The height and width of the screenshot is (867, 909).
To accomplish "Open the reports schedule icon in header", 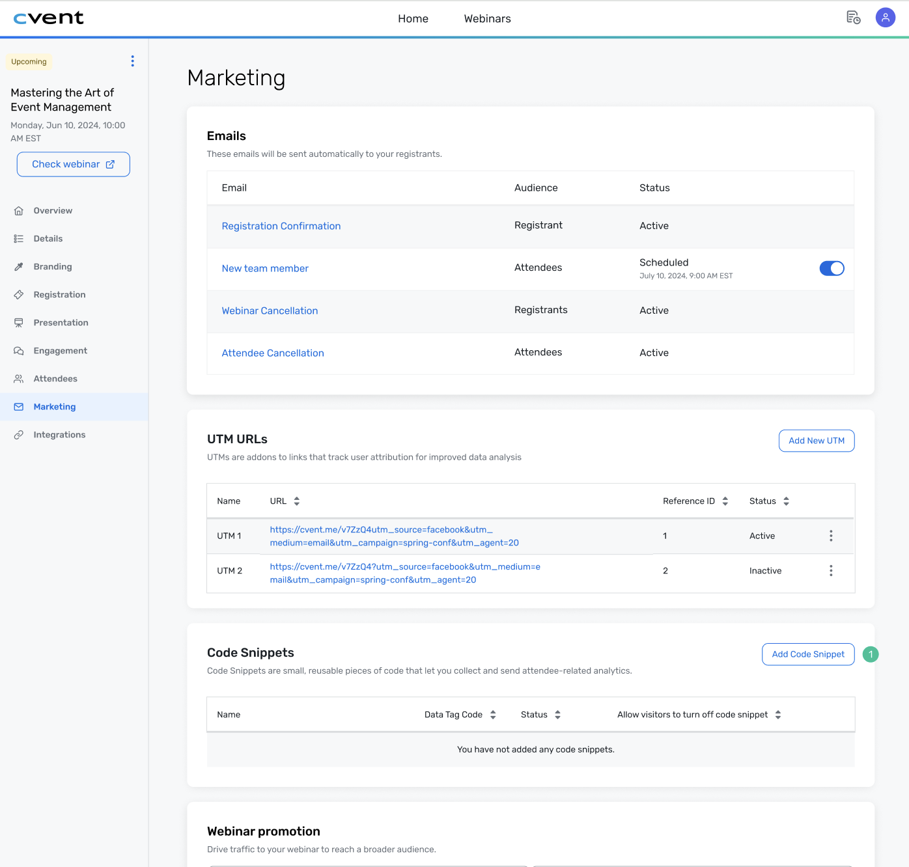I will click(853, 18).
